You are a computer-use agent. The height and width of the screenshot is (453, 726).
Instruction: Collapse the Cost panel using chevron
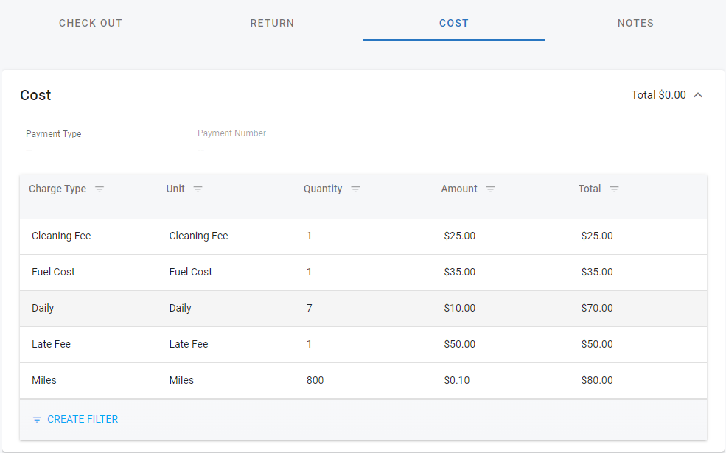[x=698, y=95]
